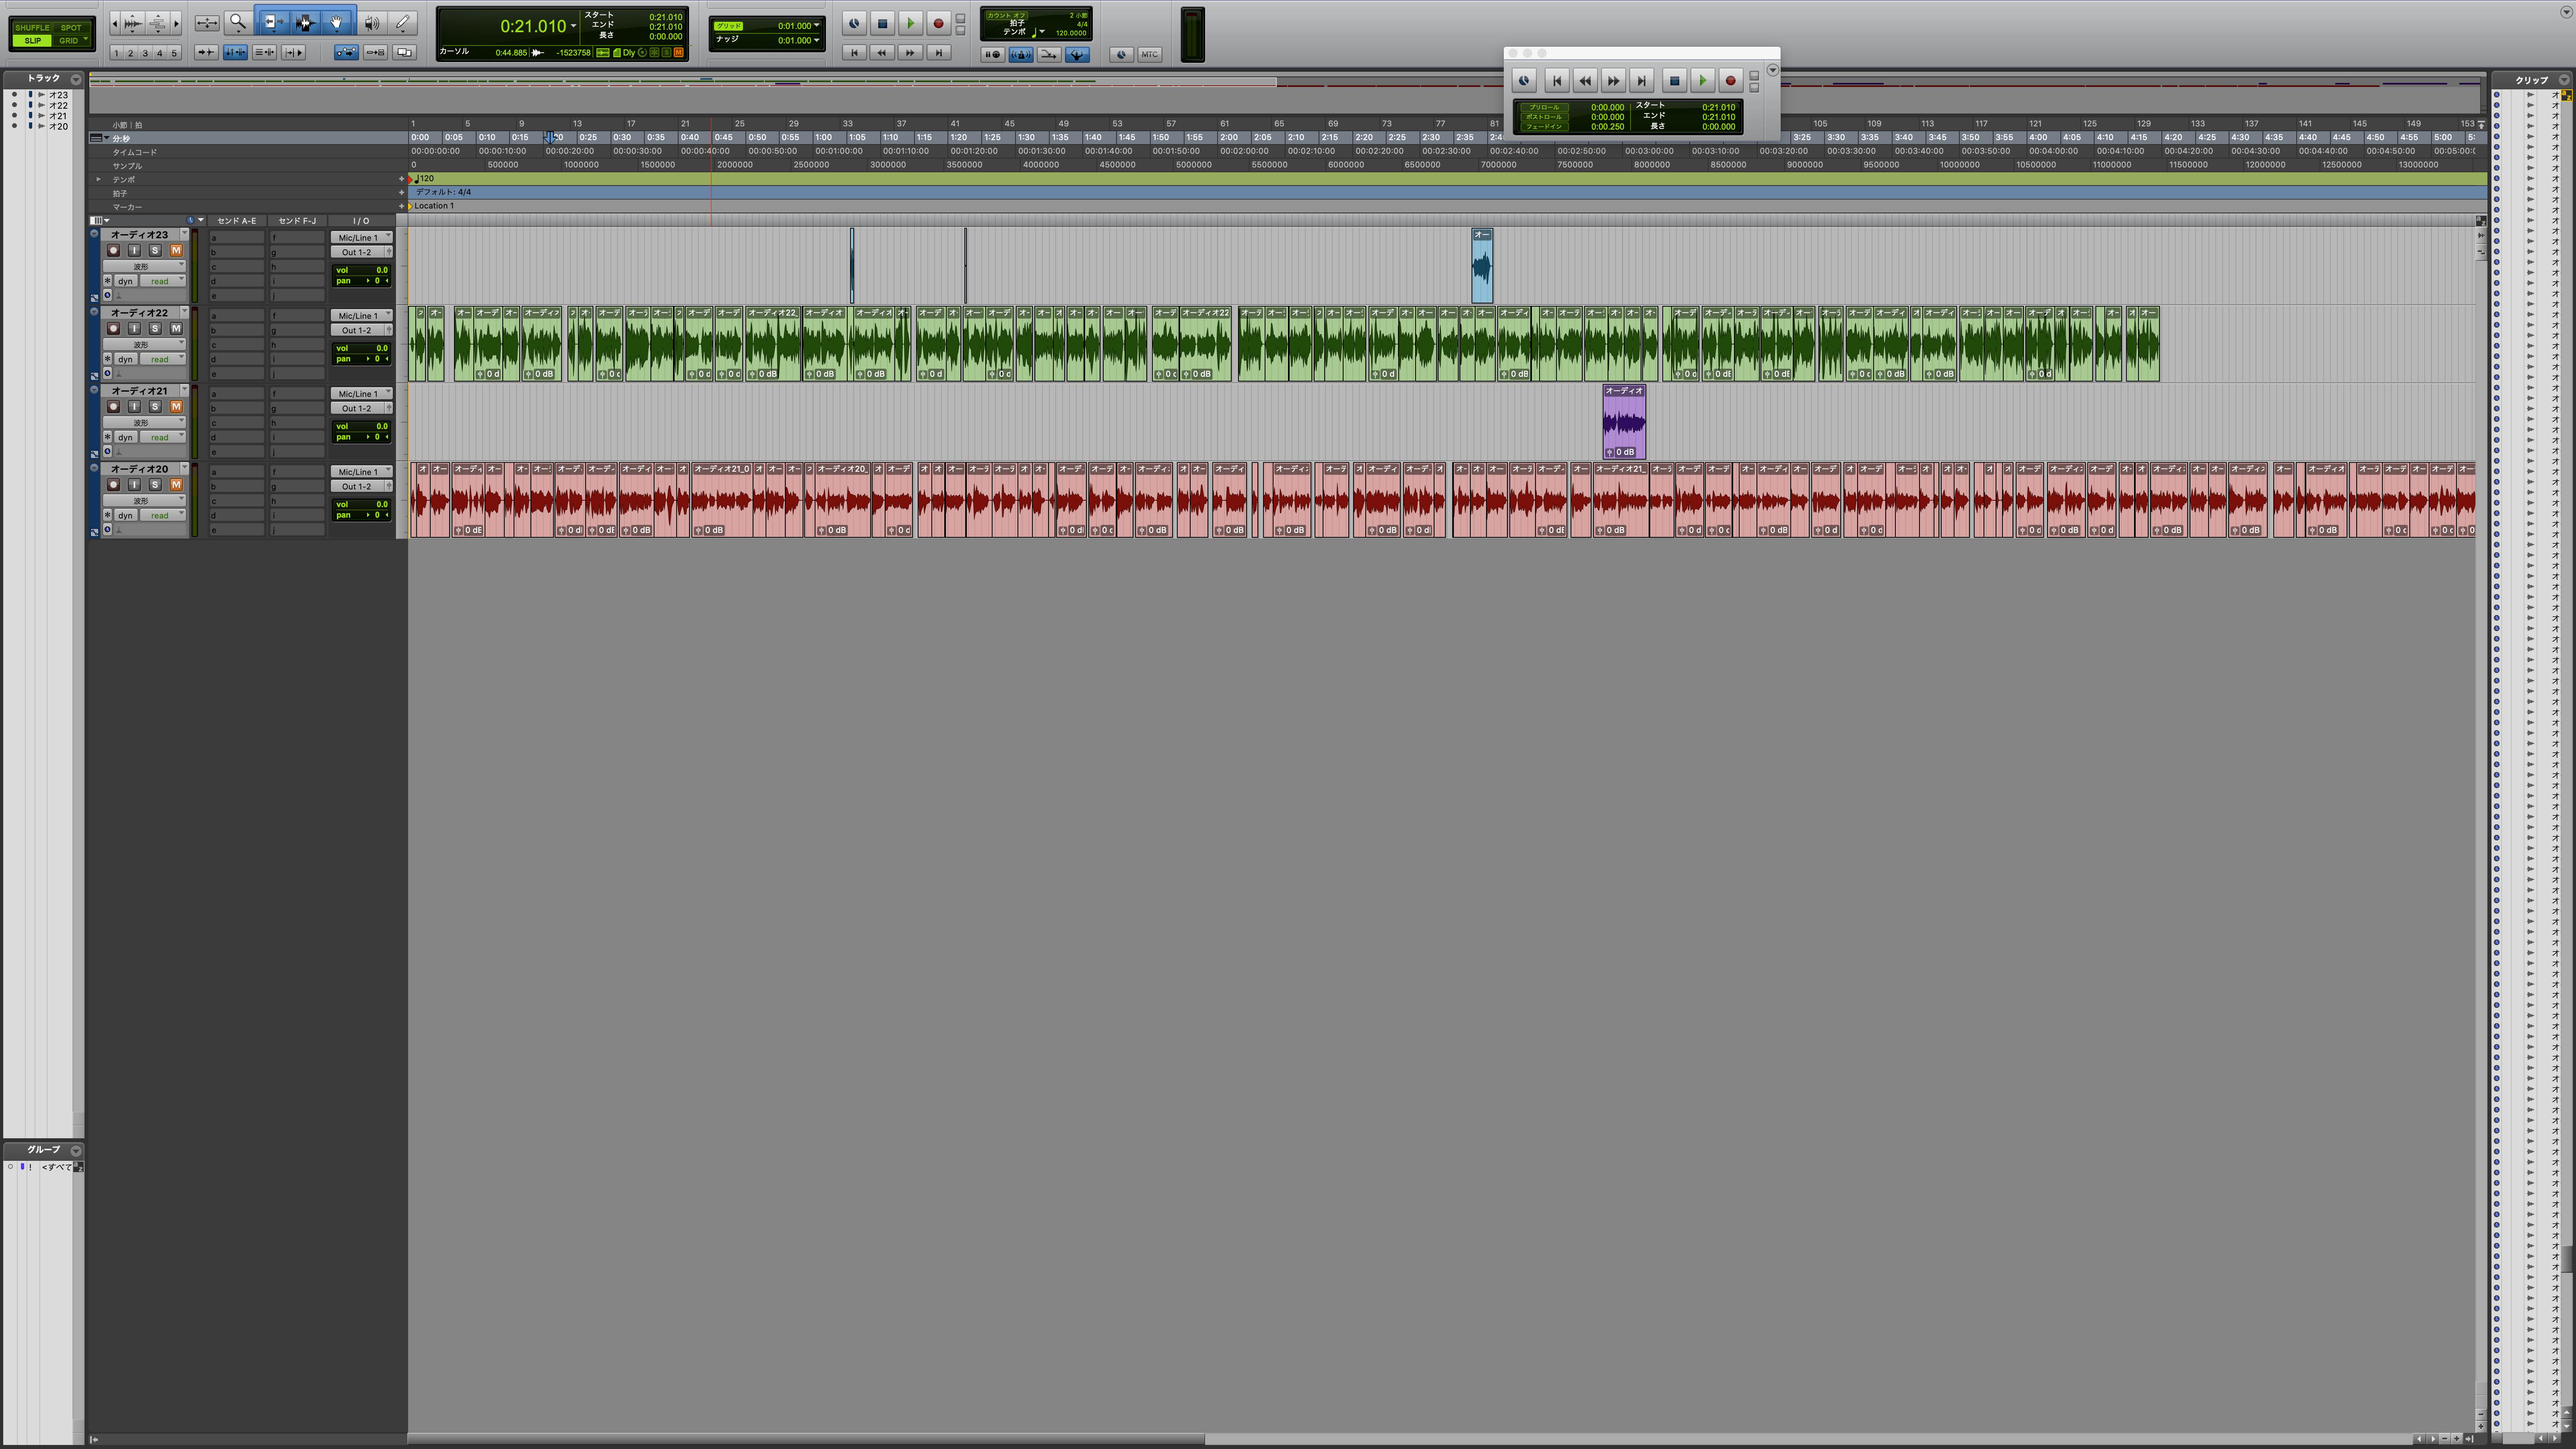Open automation mode read on オーディオ22
The width and height of the screenshot is (2576, 1449).
point(163,359)
